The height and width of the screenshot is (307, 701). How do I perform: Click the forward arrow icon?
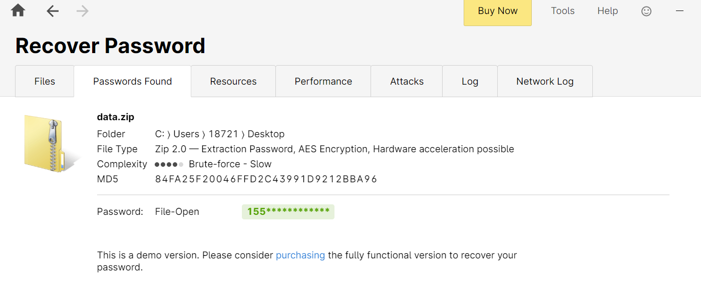pos(83,11)
